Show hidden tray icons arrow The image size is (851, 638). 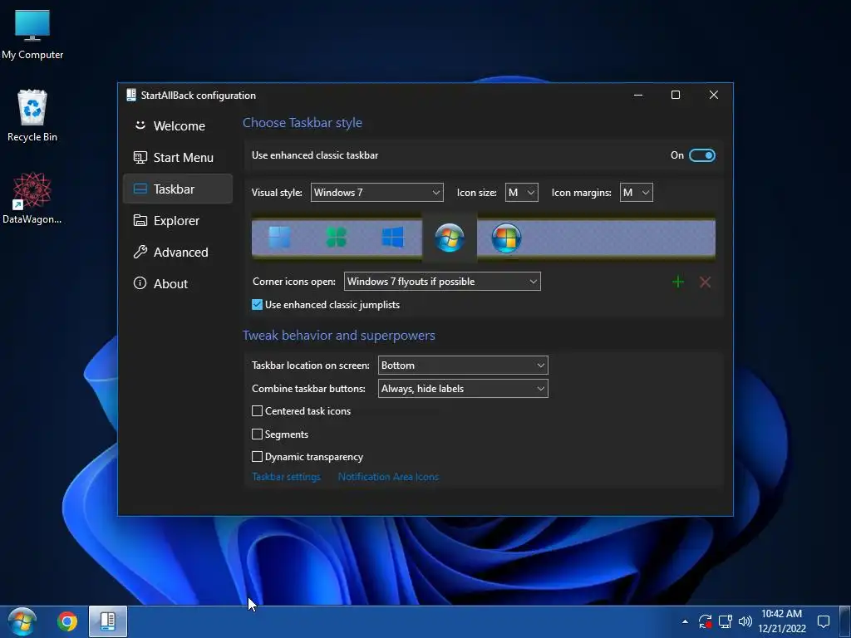pos(685,621)
